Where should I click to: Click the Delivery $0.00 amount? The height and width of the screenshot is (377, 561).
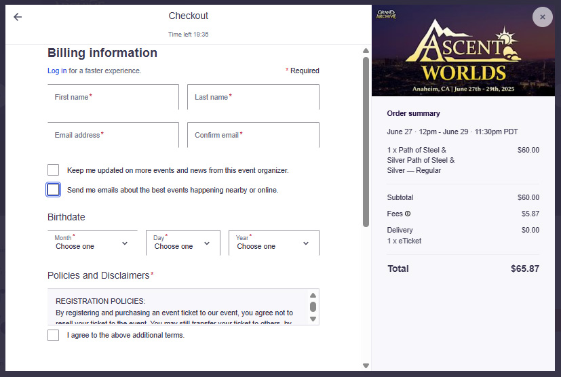click(x=530, y=230)
